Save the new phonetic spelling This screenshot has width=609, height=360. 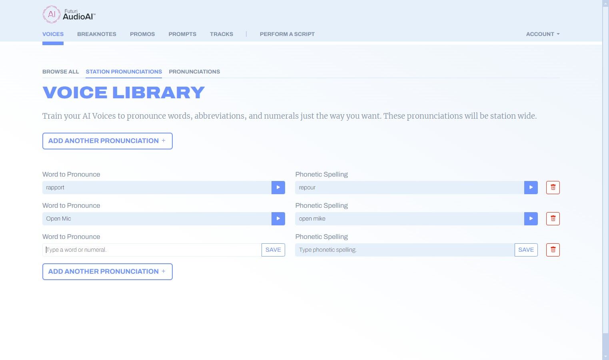tap(526, 250)
